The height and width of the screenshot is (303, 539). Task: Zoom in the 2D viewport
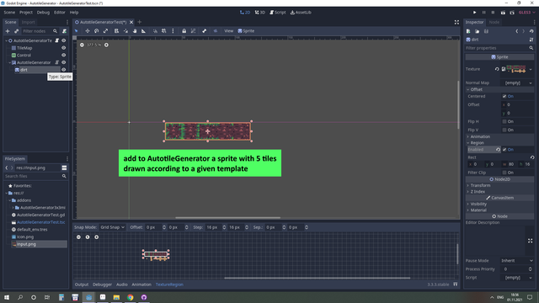point(107,45)
